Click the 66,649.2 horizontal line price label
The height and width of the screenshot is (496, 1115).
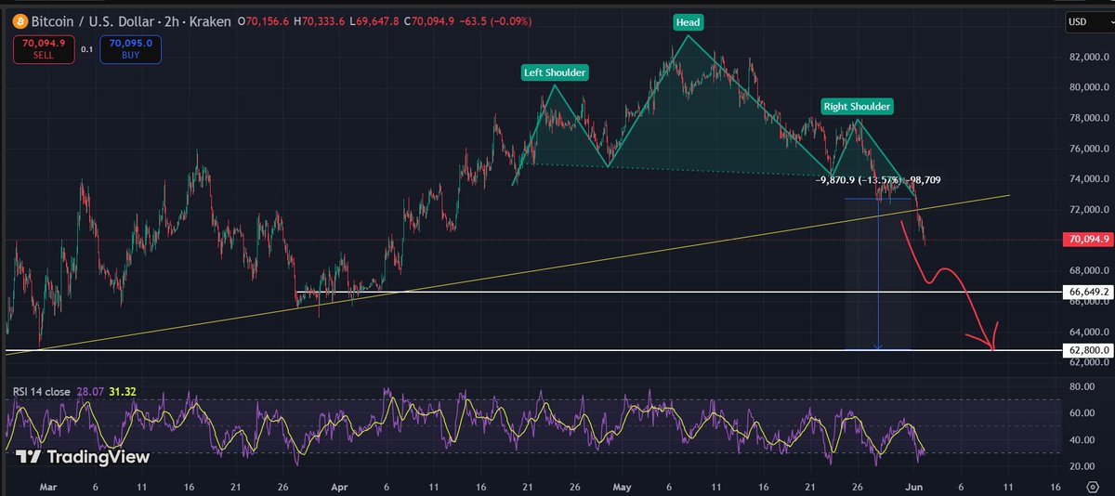click(x=1089, y=292)
